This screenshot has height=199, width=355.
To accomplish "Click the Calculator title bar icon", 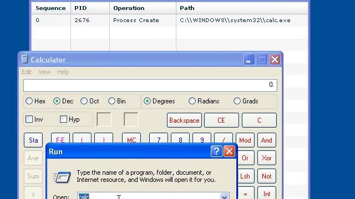I will [x=24, y=59].
